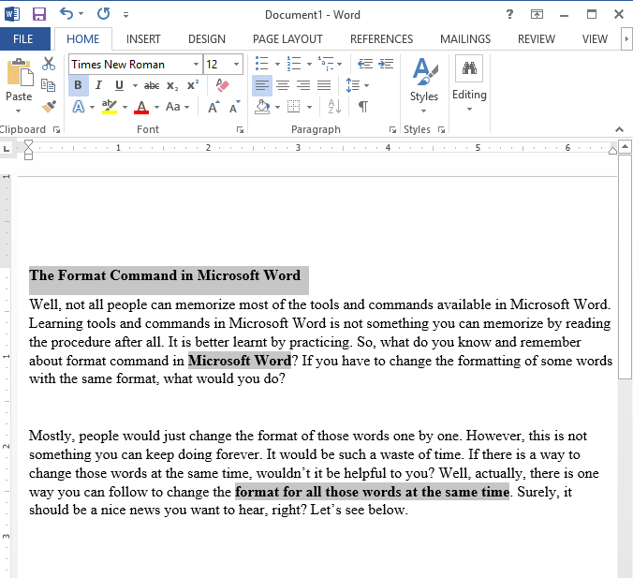Apply multilevel list formatting
Screen dimensions: 633x578
[326, 64]
